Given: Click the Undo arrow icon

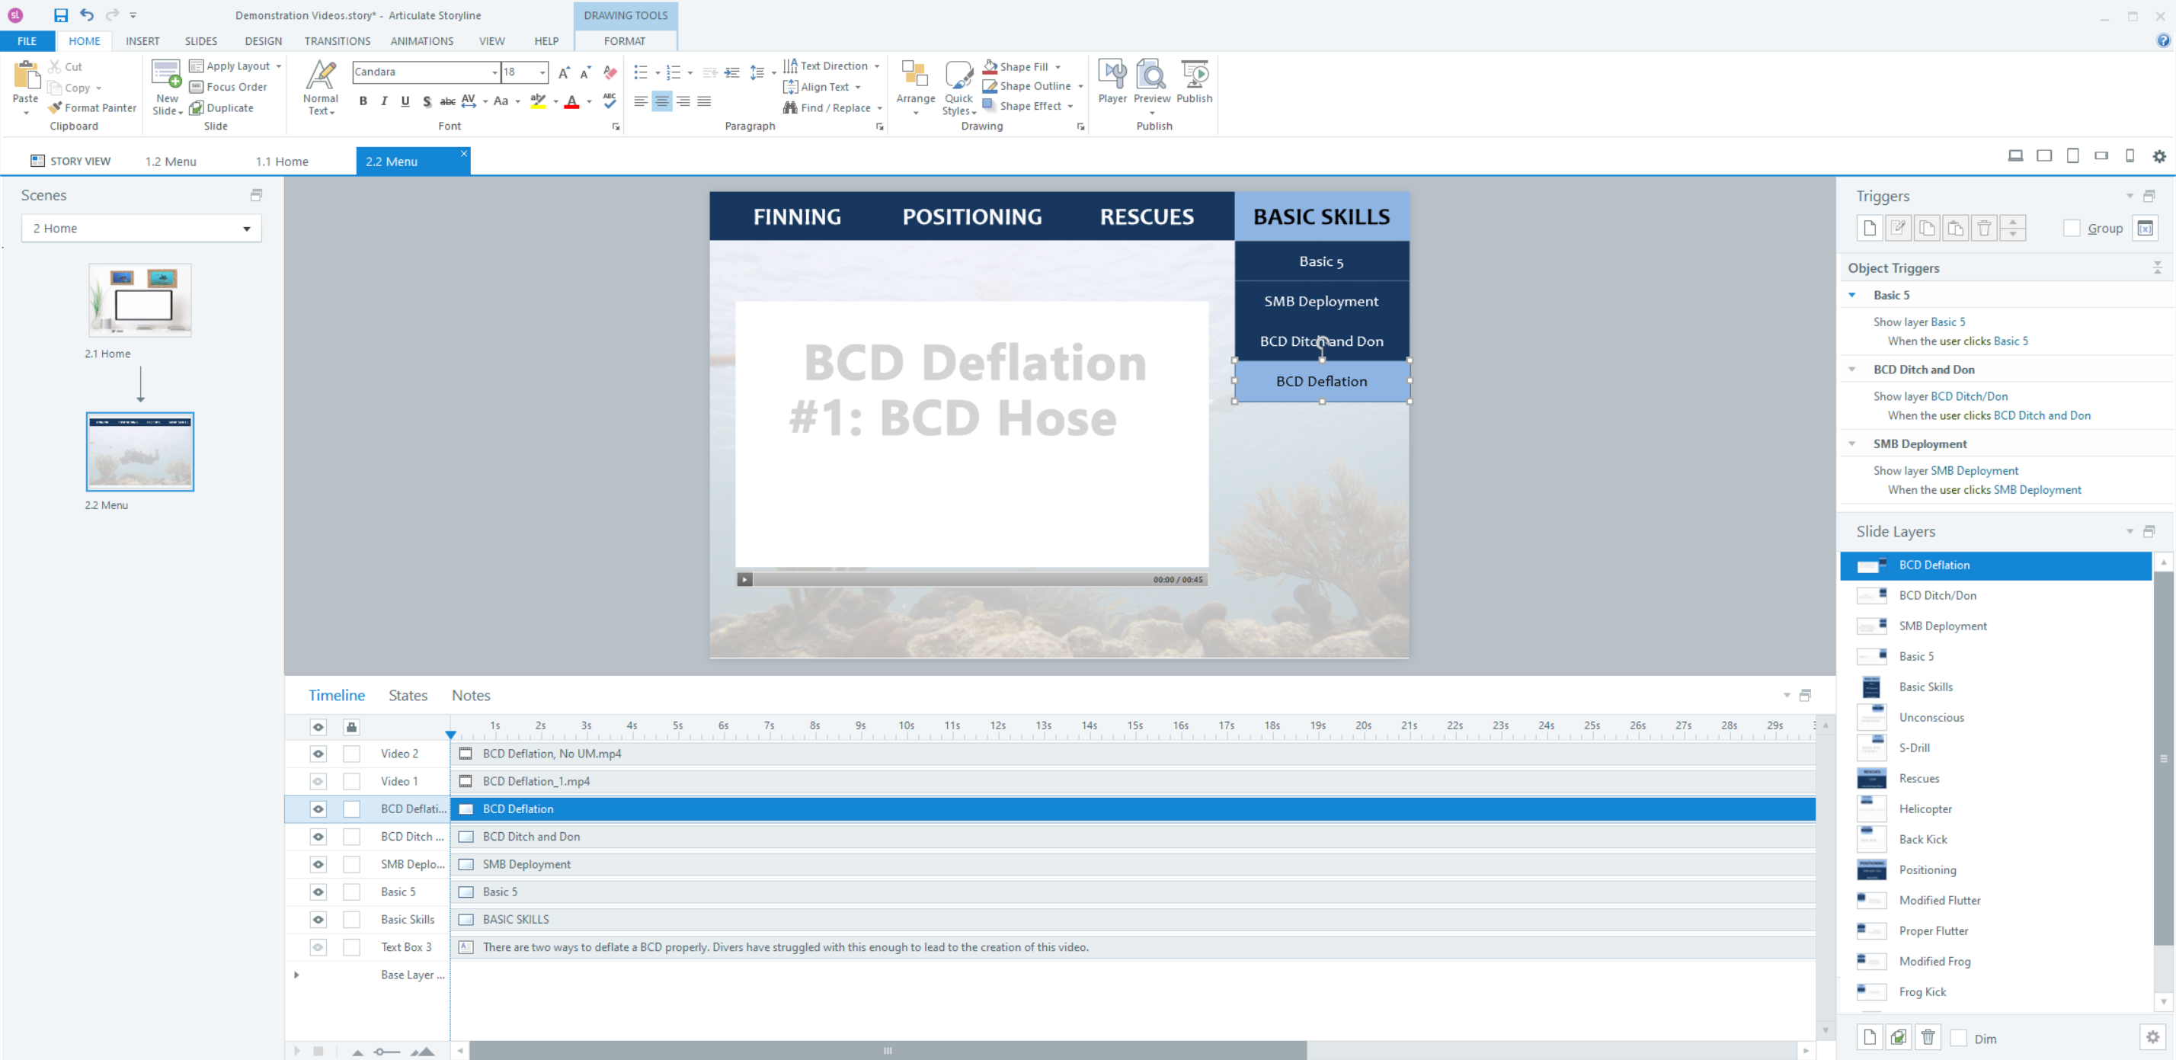Looking at the screenshot, I should [86, 15].
